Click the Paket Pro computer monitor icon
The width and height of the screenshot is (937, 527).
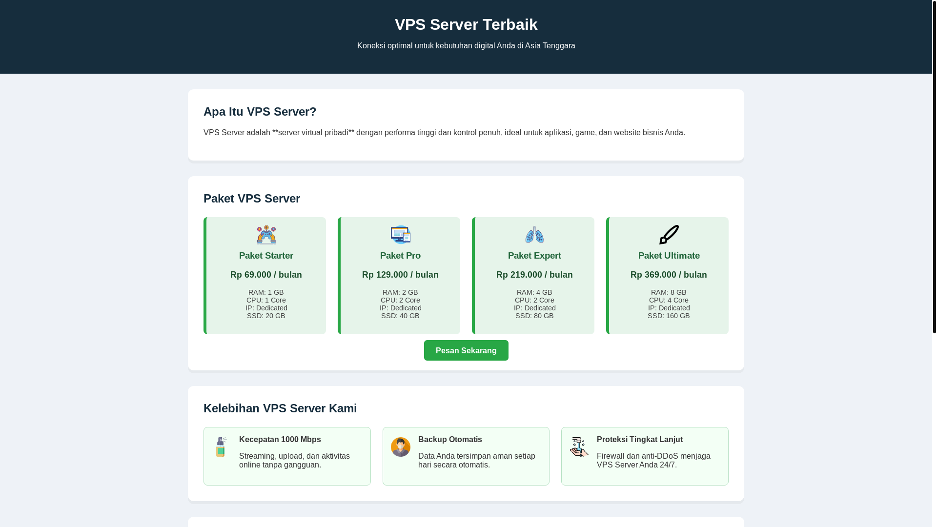pyautogui.click(x=400, y=235)
